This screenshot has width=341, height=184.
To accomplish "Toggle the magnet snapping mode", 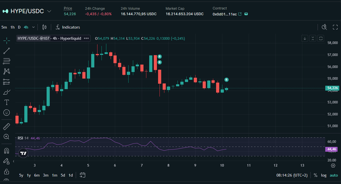I will (x=7, y=151).
